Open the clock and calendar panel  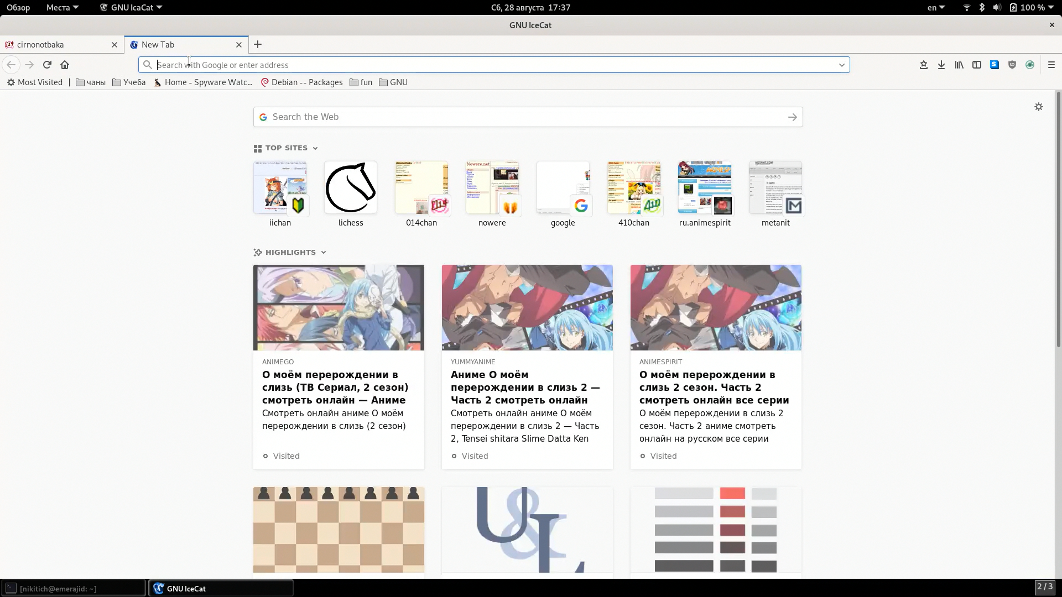pos(530,7)
